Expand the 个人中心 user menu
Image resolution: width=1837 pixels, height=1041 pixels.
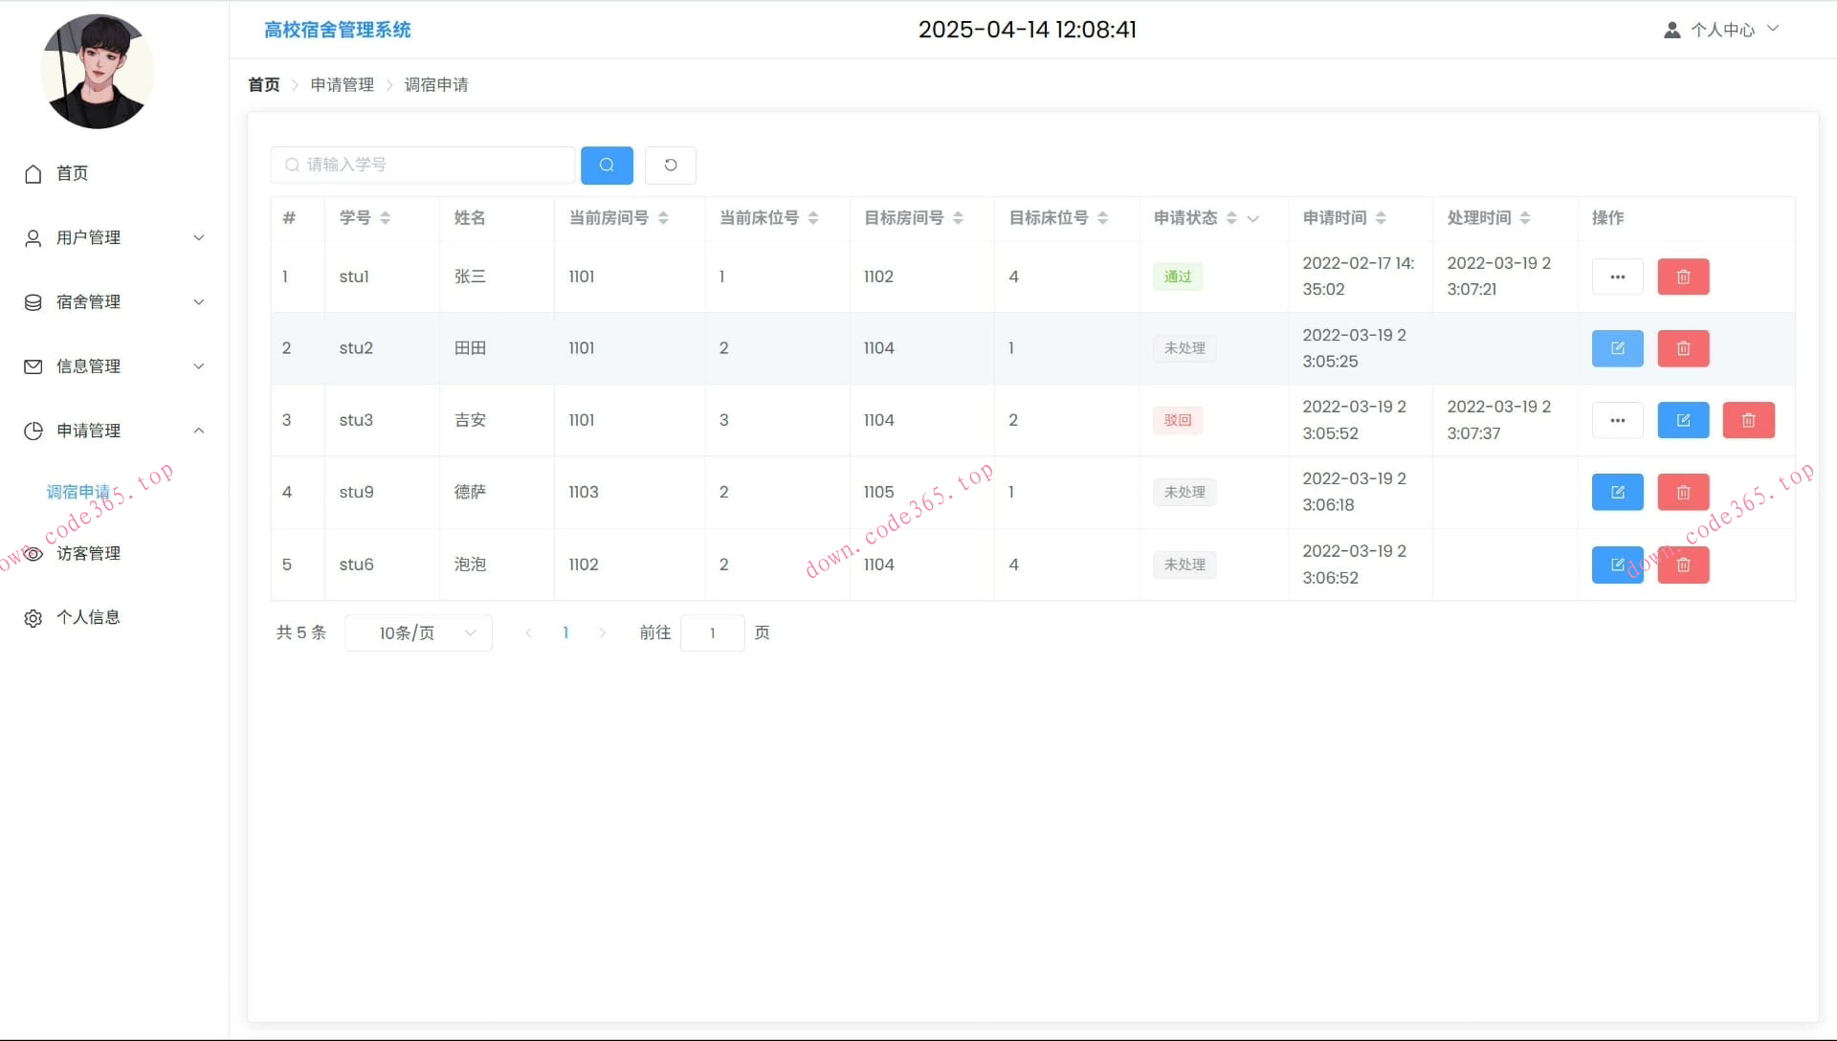click(1722, 30)
